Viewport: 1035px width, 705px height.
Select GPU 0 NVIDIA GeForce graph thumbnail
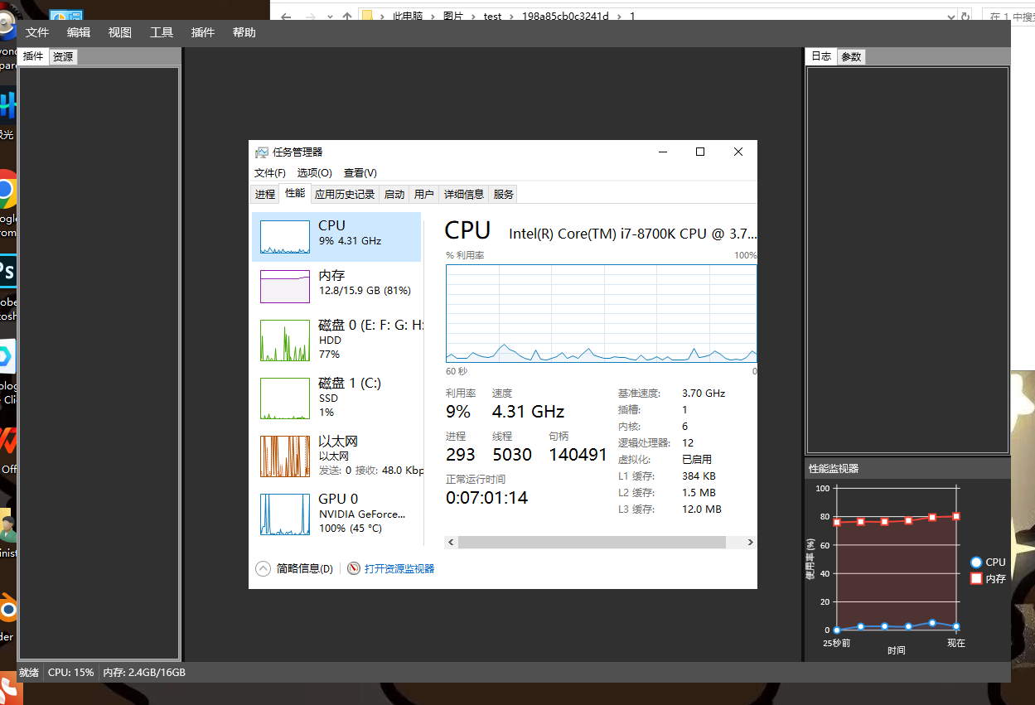(285, 514)
